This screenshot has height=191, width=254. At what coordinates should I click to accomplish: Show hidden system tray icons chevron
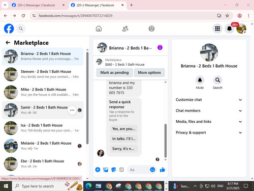pos(195,186)
